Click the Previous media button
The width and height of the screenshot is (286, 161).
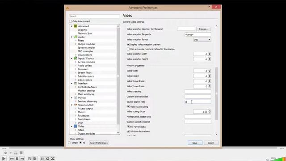pyautogui.click(x=12, y=159)
